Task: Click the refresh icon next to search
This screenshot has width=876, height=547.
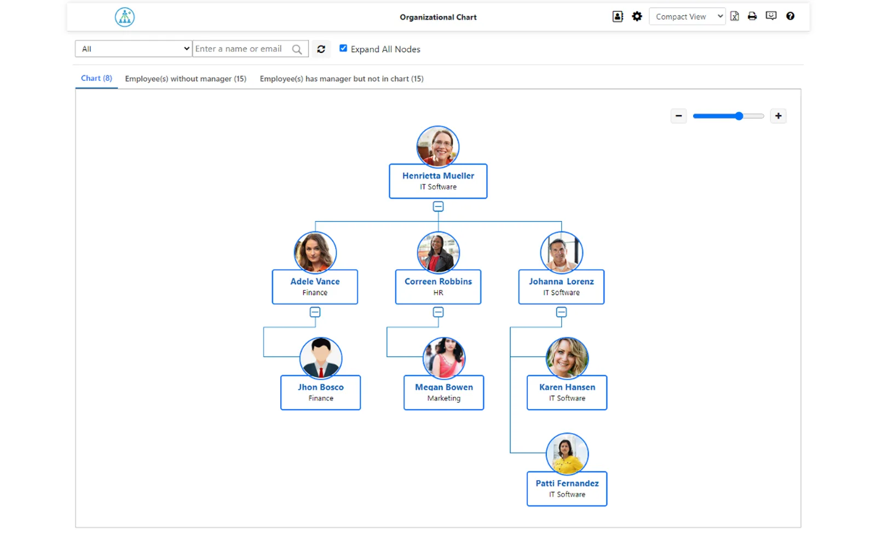Action: pos(321,49)
